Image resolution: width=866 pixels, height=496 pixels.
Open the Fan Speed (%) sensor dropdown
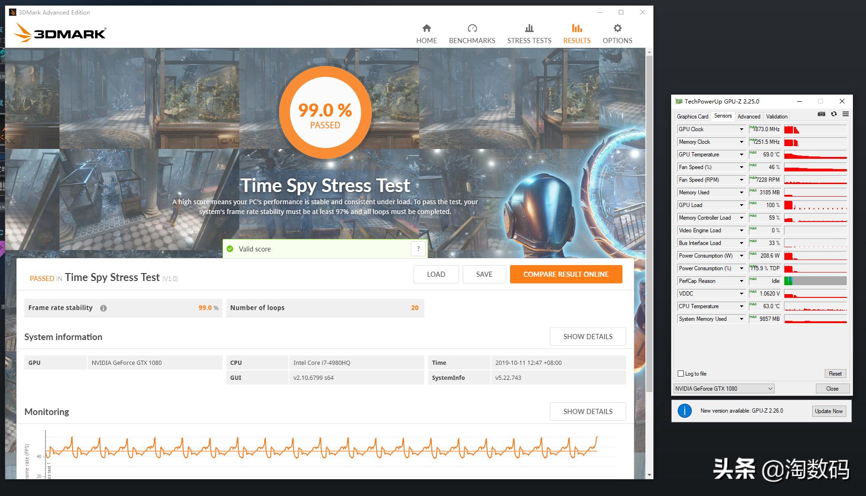pos(741,167)
